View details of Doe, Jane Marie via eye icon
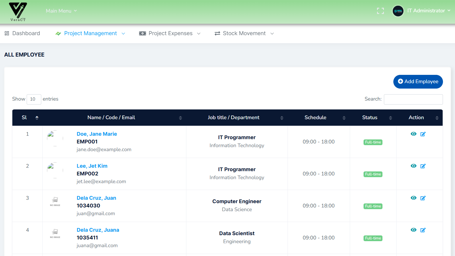The image size is (455, 256). [x=413, y=134]
